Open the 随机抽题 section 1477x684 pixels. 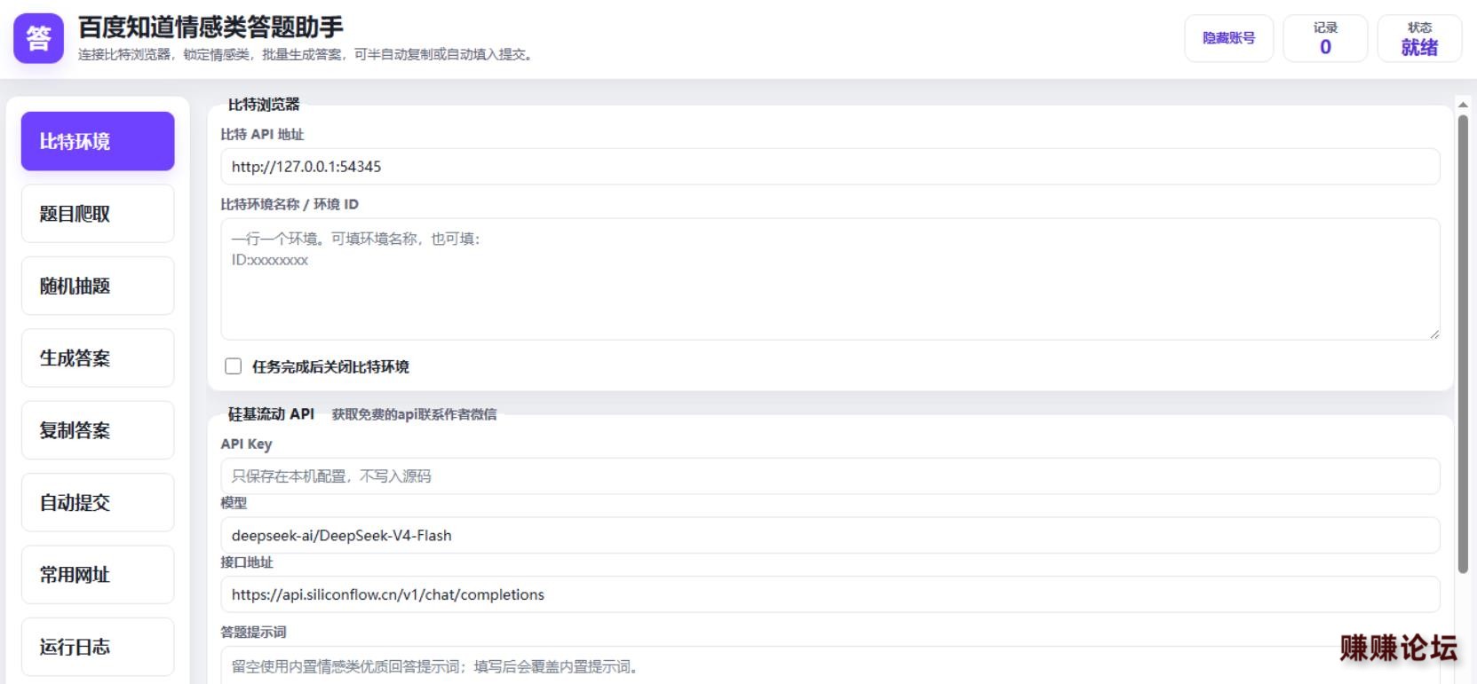click(x=98, y=286)
